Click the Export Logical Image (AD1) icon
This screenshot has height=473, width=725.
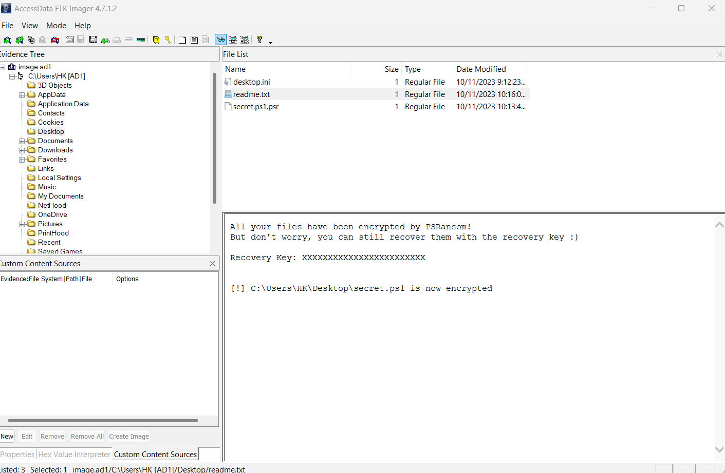[93, 40]
